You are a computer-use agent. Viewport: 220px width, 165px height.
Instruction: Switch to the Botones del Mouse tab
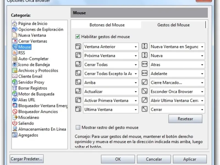pyautogui.click(x=107, y=25)
